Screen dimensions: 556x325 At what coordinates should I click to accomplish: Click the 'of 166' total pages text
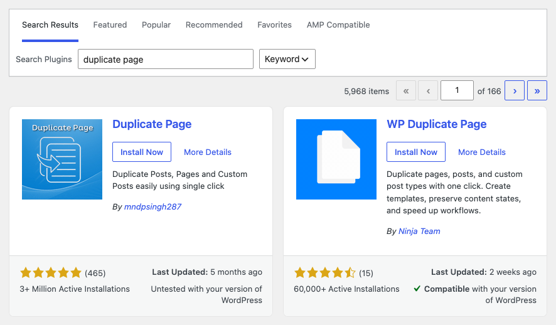coord(489,91)
